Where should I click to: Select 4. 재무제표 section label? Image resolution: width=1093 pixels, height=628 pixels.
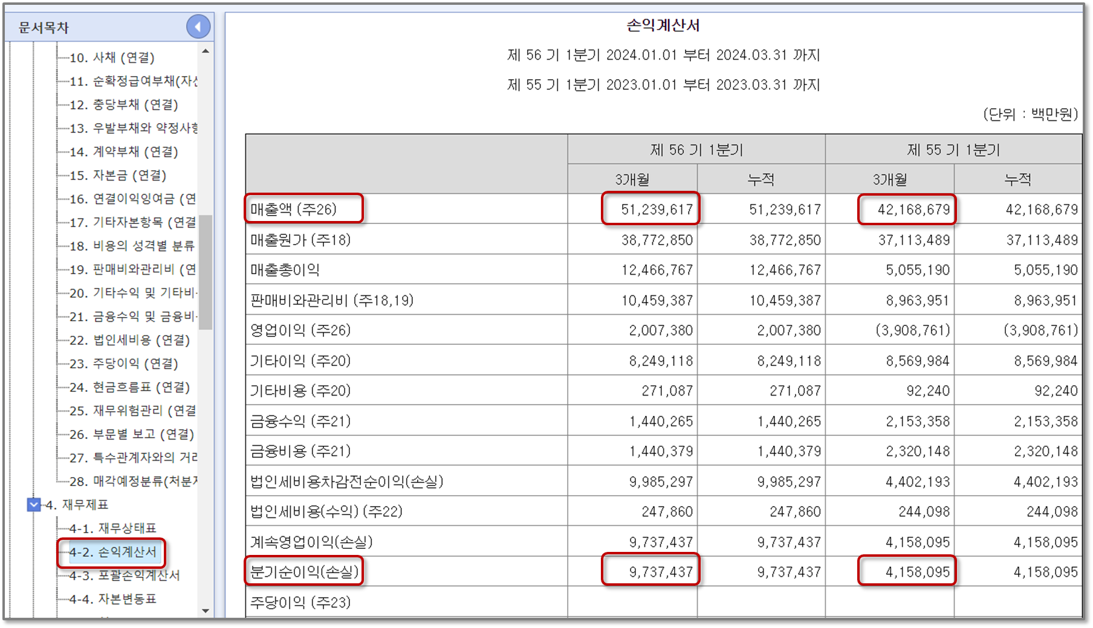pyautogui.click(x=77, y=505)
